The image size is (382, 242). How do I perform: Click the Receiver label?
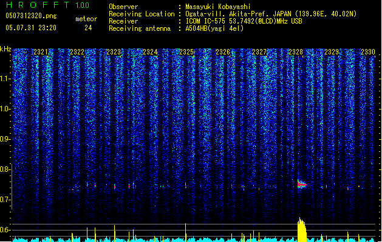click(x=123, y=21)
